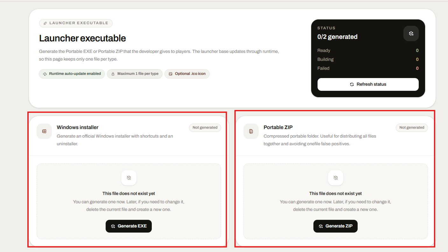The width and height of the screenshot is (448, 252).
Task: Click 'This file does not exist yet' under Windows installer
Action: (x=129, y=193)
